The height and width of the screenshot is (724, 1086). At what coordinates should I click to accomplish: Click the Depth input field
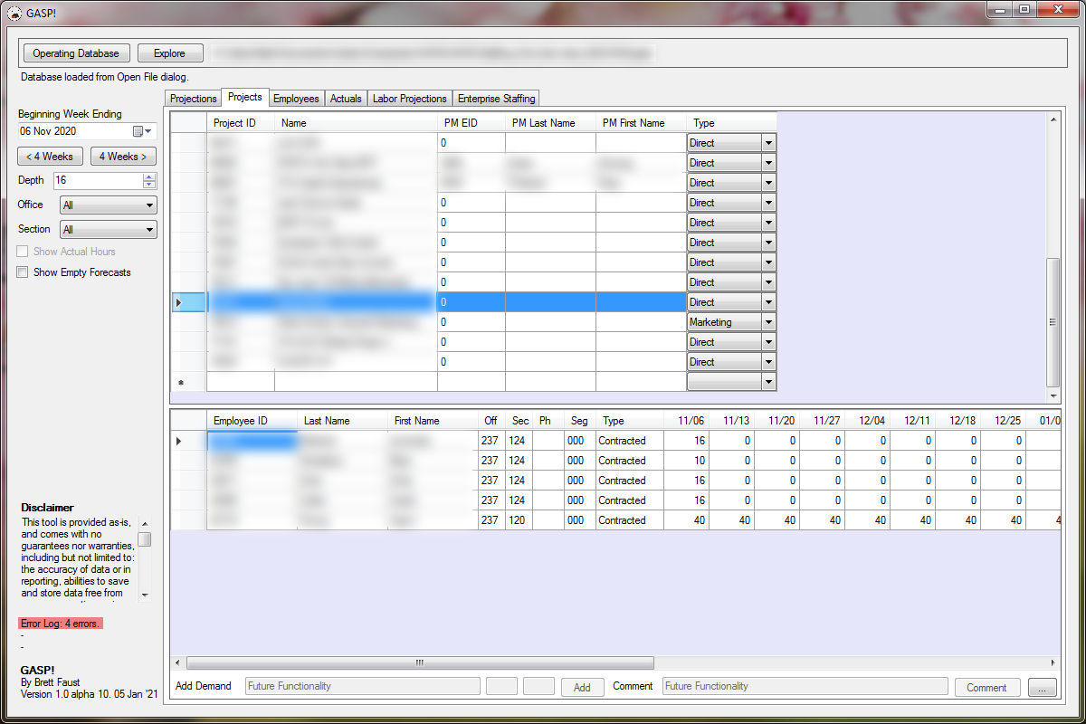[x=98, y=180]
